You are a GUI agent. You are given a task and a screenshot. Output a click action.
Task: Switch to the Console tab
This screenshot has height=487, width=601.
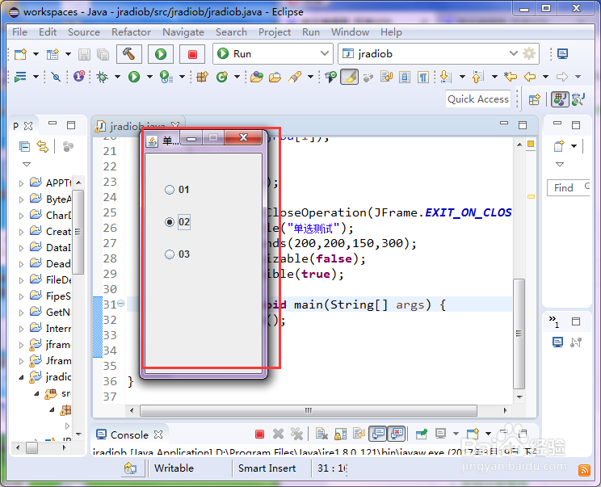pos(129,435)
